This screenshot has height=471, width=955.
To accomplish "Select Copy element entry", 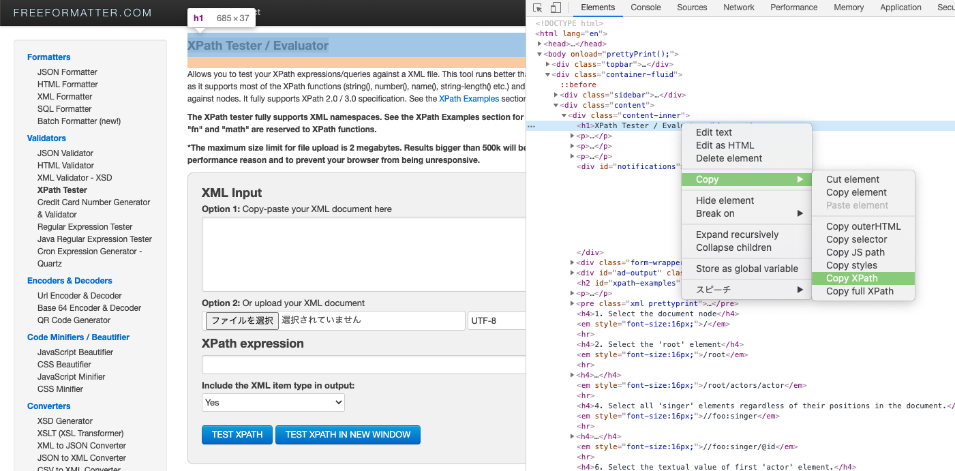I will pos(863,192).
